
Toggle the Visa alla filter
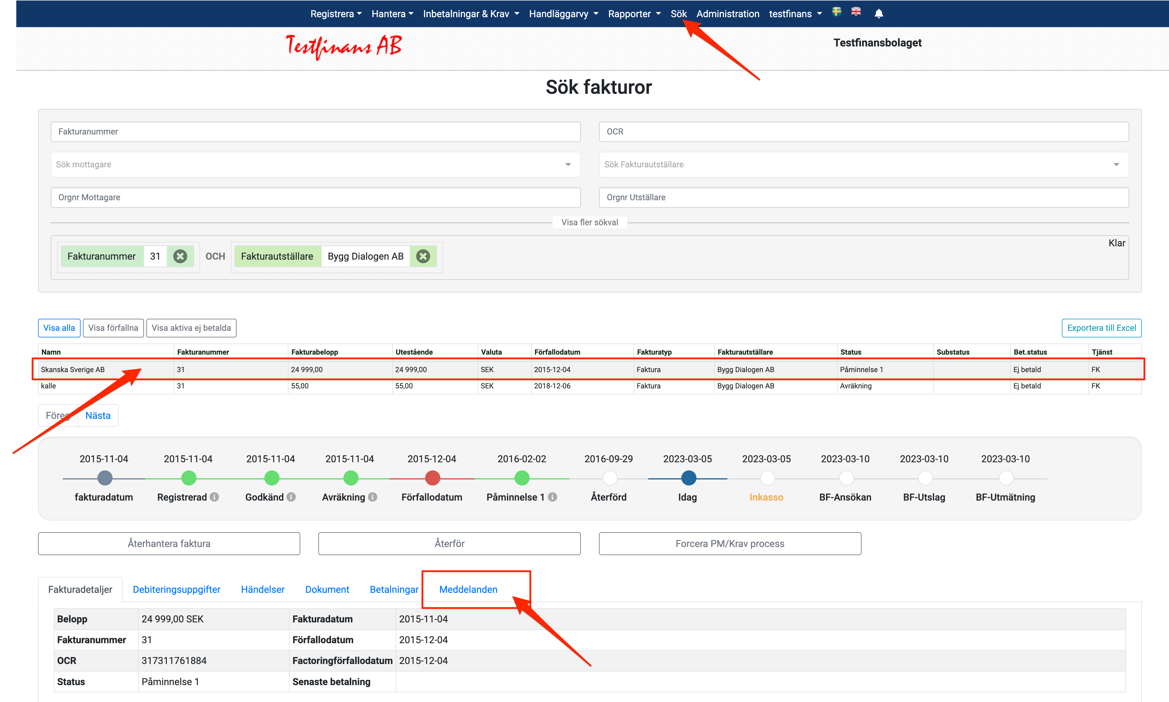(59, 328)
